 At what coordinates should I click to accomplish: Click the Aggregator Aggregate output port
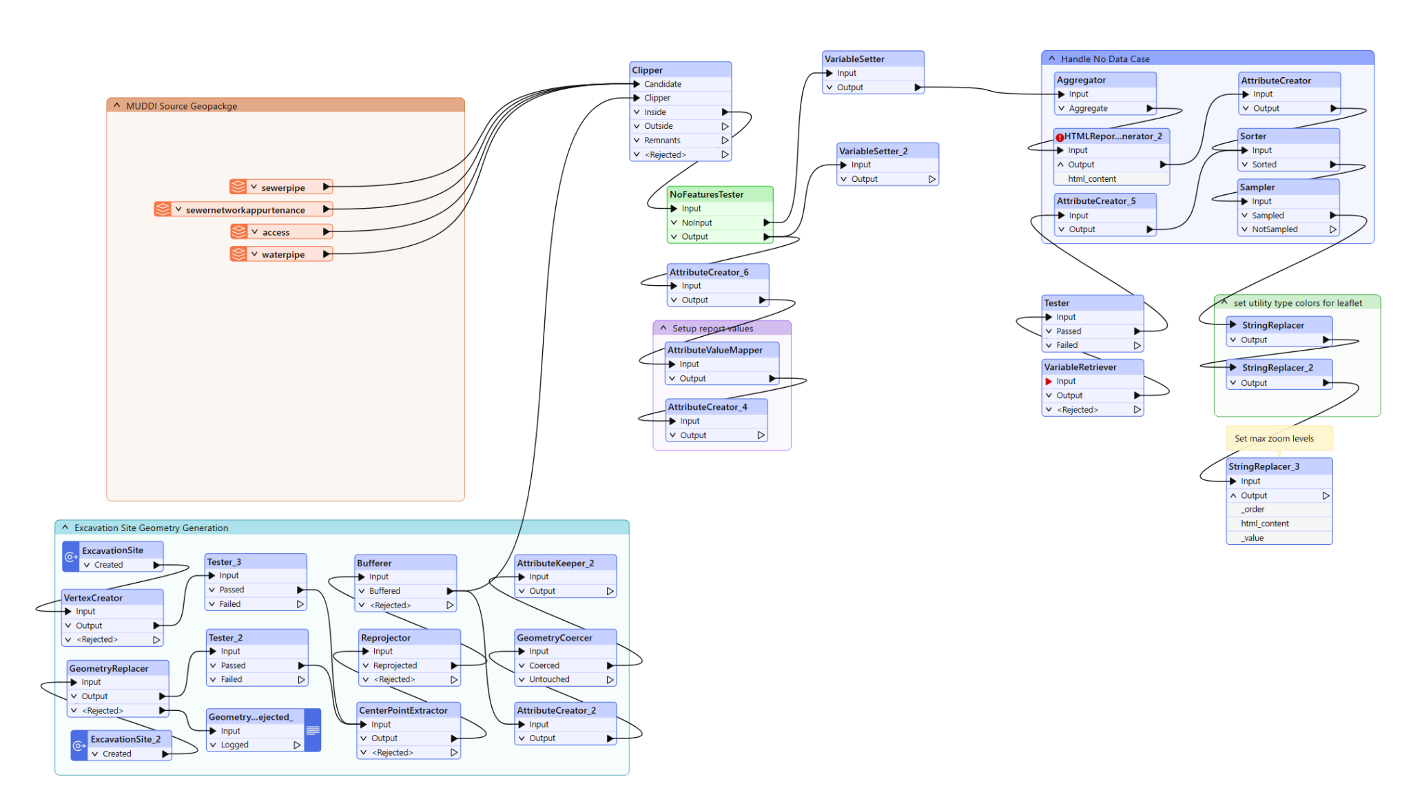(x=1149, y=108)
